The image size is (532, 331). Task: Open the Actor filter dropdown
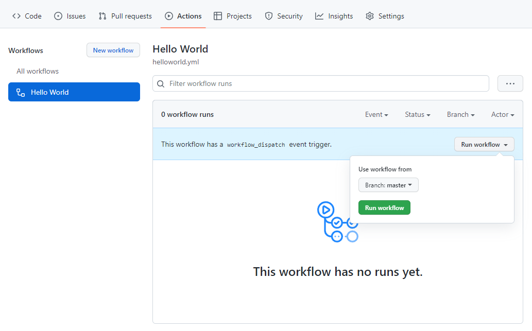[503, 115]
